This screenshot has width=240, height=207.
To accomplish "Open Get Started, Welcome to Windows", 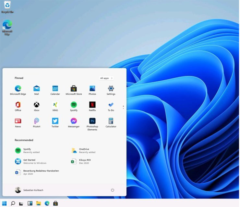I will tap(30, 161).
